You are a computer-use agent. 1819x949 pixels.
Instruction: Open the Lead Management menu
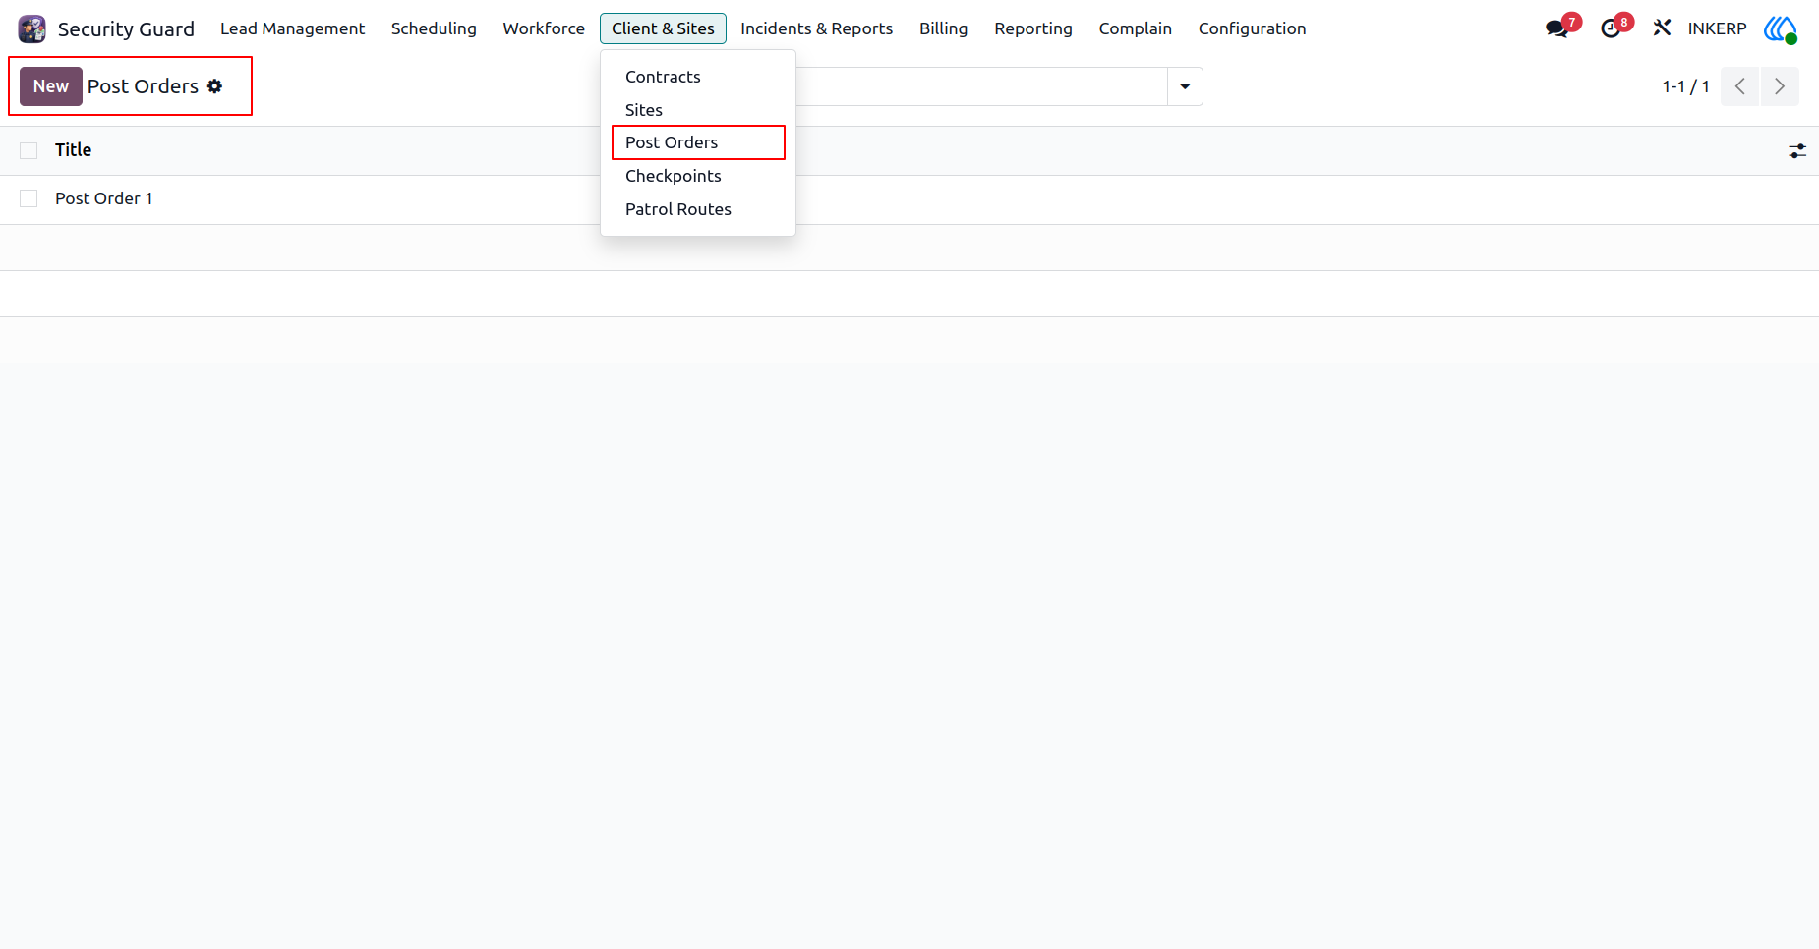tap(292, 28)
